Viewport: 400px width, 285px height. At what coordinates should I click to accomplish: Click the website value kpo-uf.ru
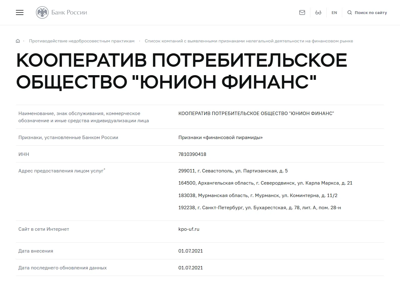(189, 229)
